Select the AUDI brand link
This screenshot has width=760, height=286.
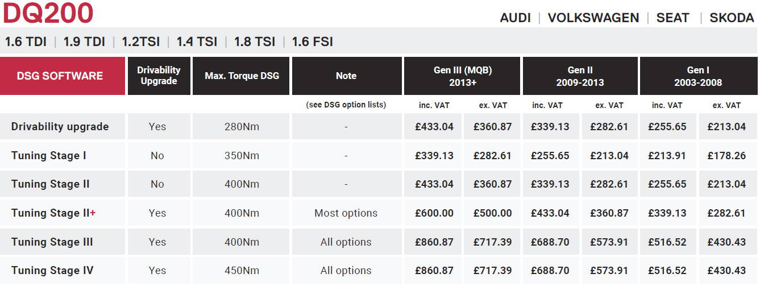515,18
